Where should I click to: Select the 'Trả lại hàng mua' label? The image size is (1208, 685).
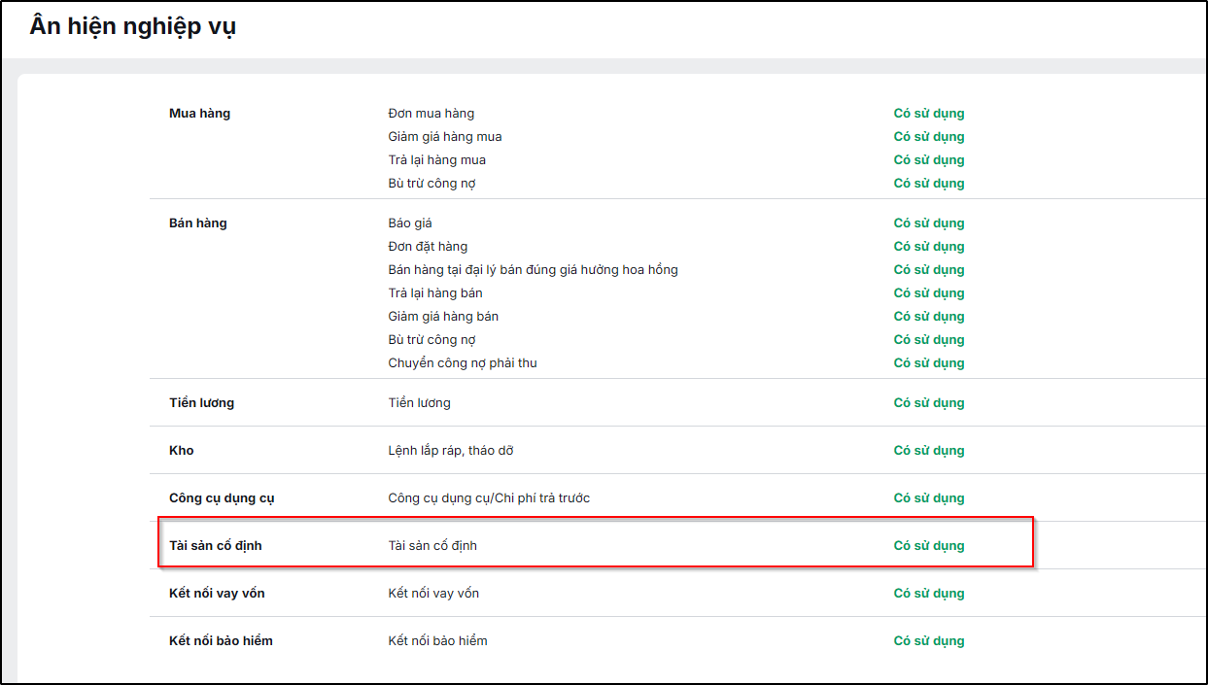pos(437,160)
